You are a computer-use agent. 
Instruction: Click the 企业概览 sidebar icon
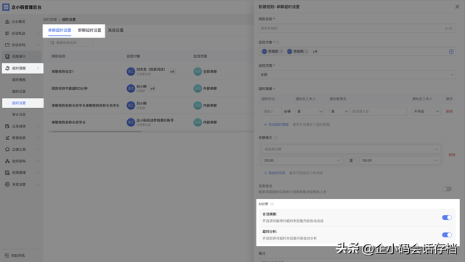click(7, 22)
